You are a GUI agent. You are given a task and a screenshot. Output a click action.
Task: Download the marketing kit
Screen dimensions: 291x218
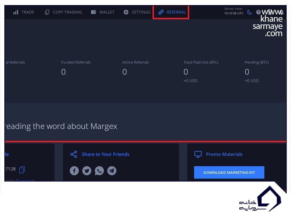229,172
